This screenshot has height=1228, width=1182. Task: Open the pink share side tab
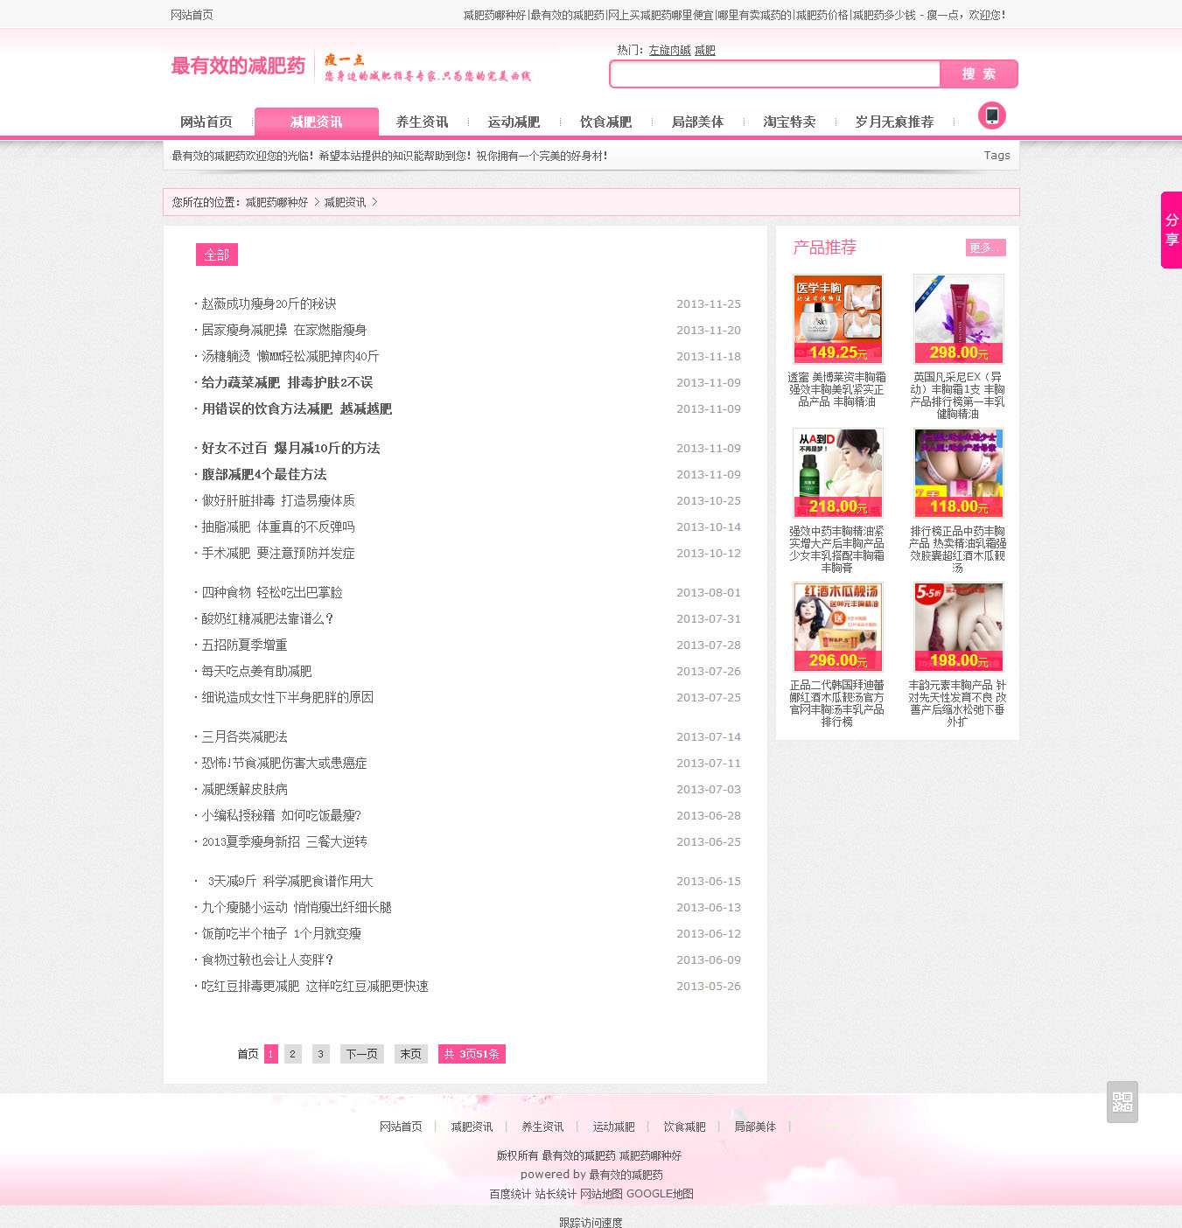[x=1171, y=230]
